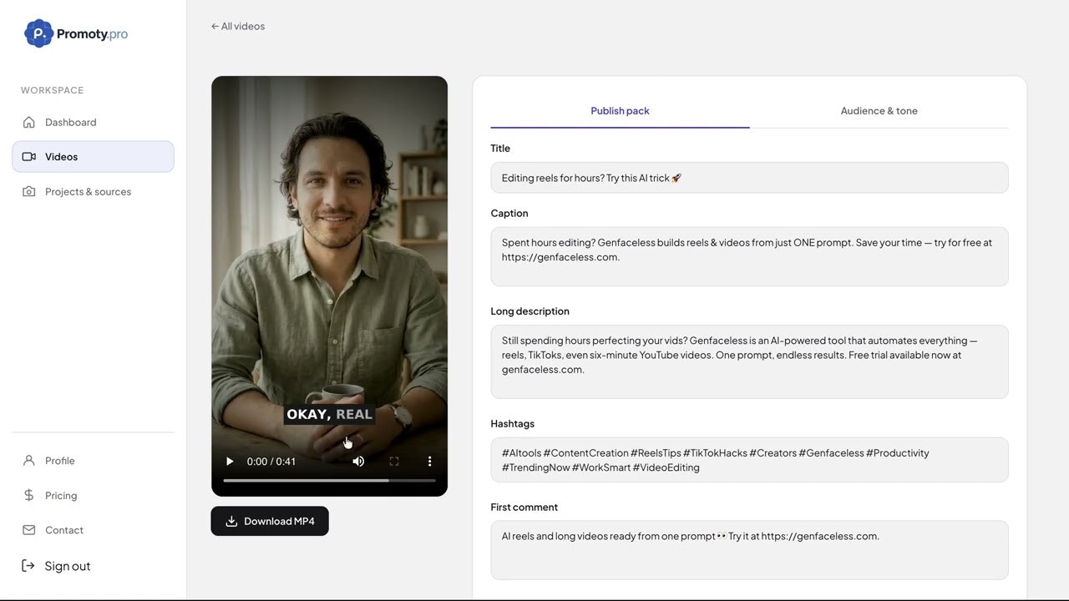The image size is (1069, 601).
Task: Open the Contact page
Action: [93, 530]
